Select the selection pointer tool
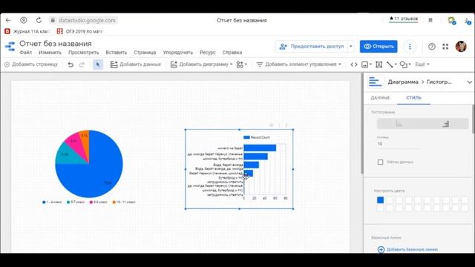The image size is (475, 267). (98, 65)
